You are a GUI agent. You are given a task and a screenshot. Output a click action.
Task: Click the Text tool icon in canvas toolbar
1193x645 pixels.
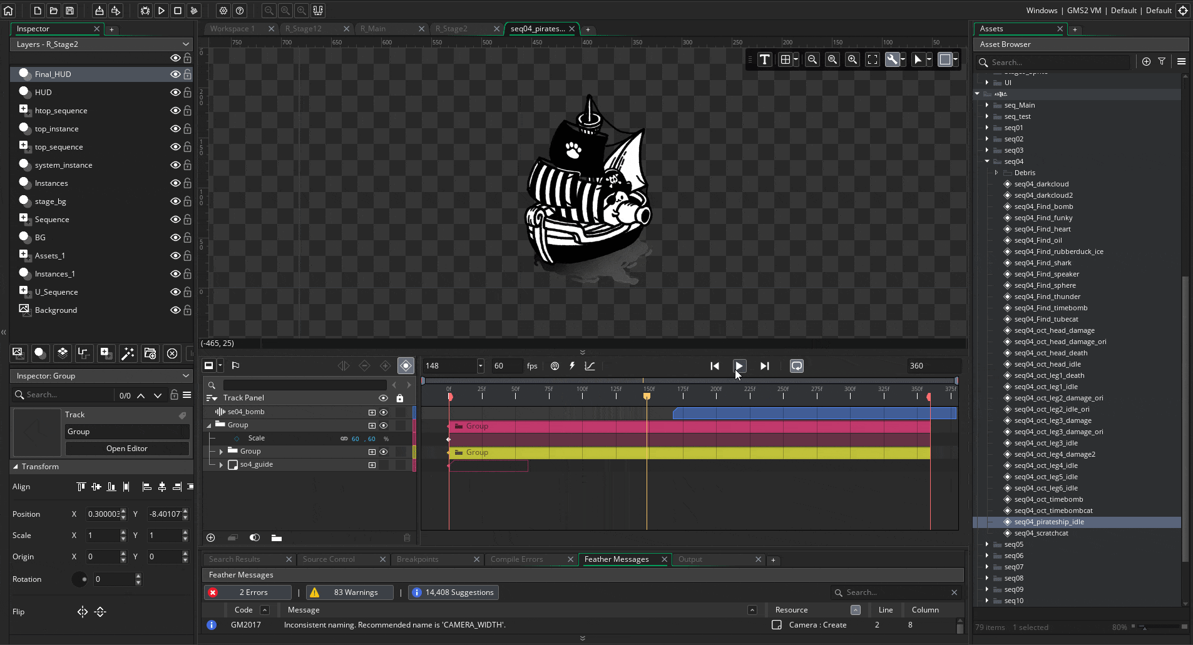pos(765,59)
